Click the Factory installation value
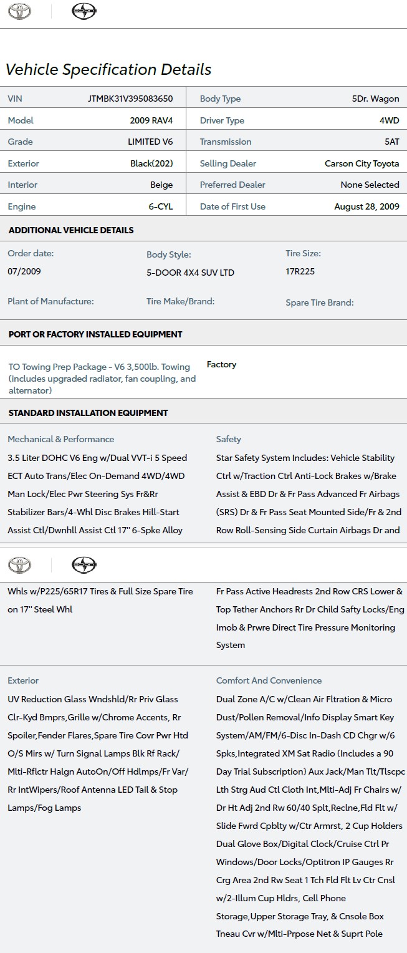 pyautogui.click(x=221, y=364)
